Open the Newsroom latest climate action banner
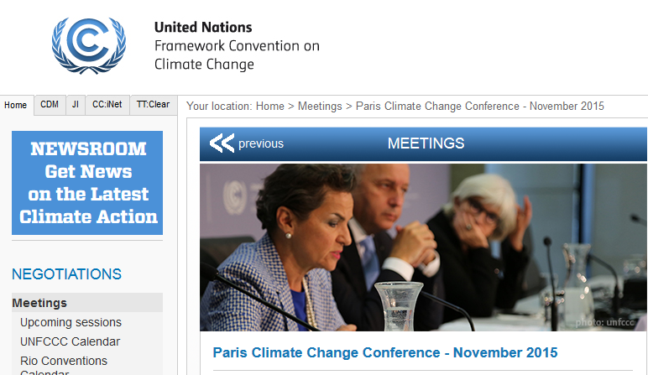 pos(87,183)
